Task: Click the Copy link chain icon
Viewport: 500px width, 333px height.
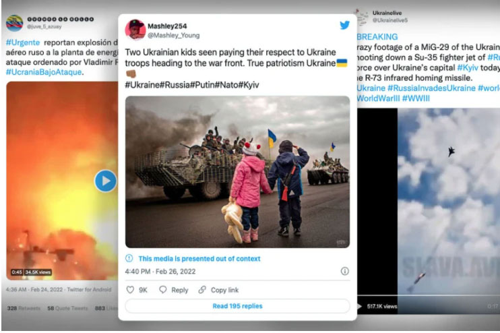Action: click(202, 290)
